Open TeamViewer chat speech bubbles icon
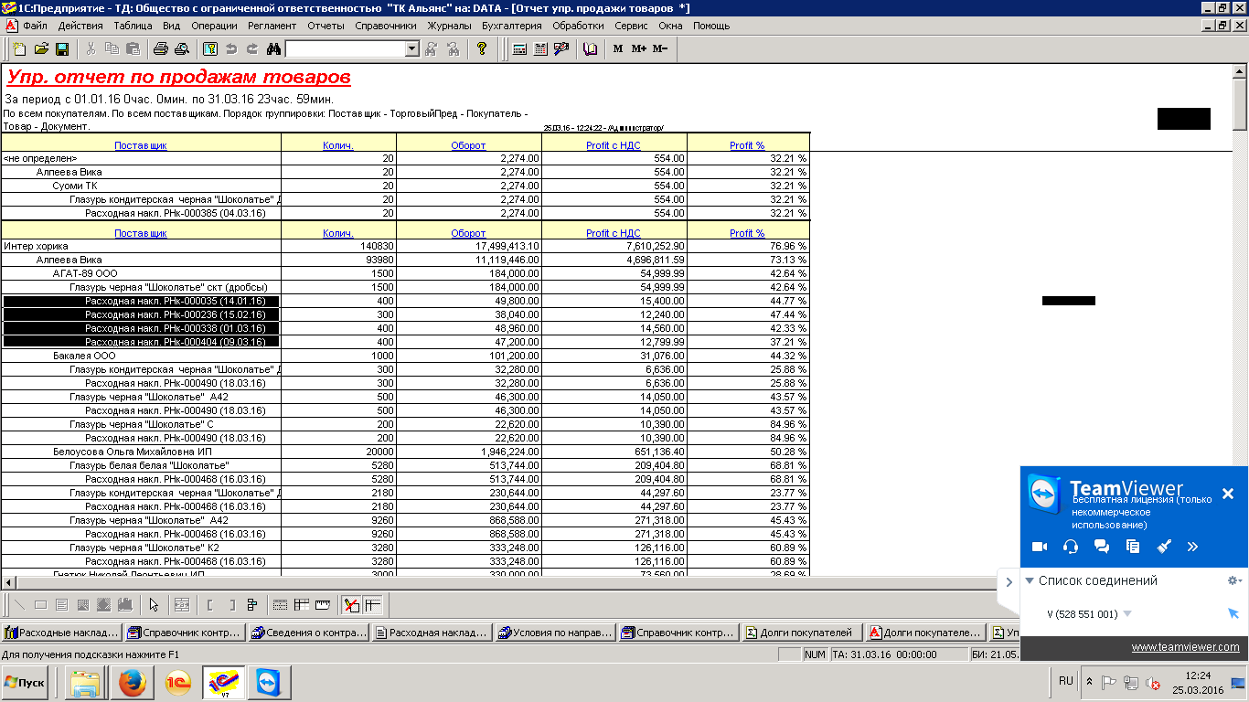The height and width of the screenshot is (702, 1249). (1102, 547)
